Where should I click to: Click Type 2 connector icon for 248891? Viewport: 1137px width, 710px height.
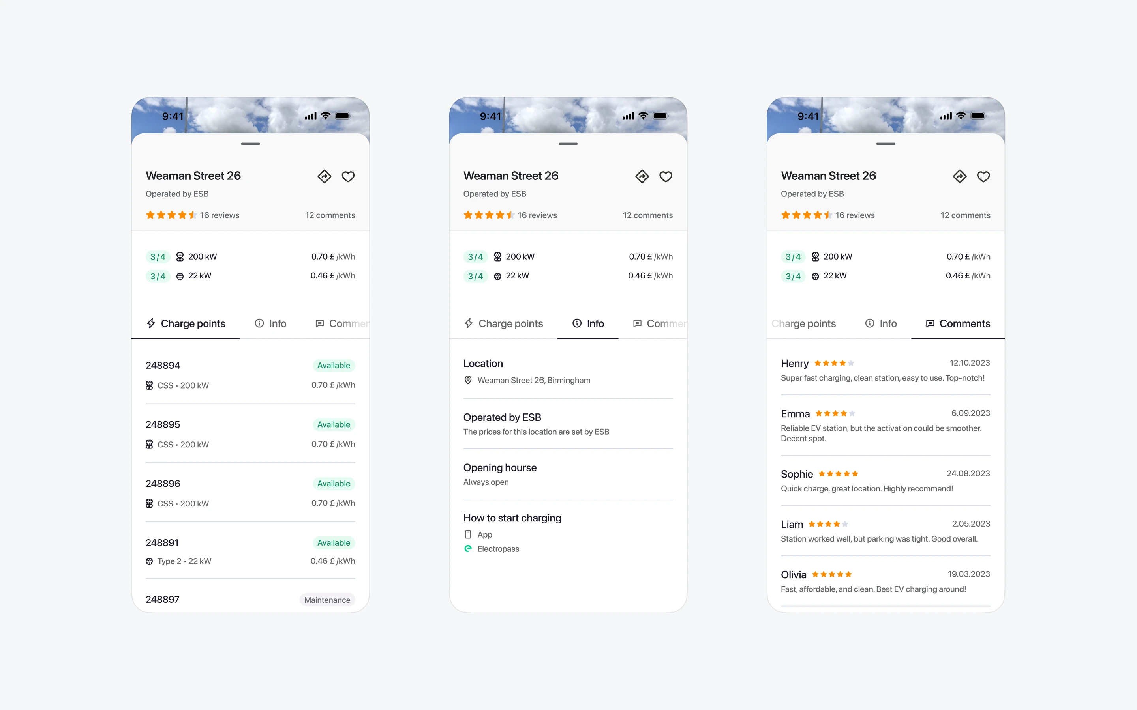pos(149,561)
